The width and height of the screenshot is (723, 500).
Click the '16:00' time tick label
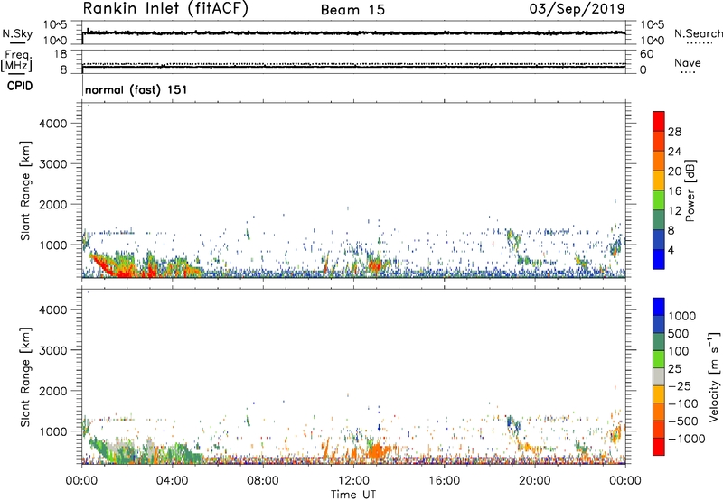(x=444, y=481)
